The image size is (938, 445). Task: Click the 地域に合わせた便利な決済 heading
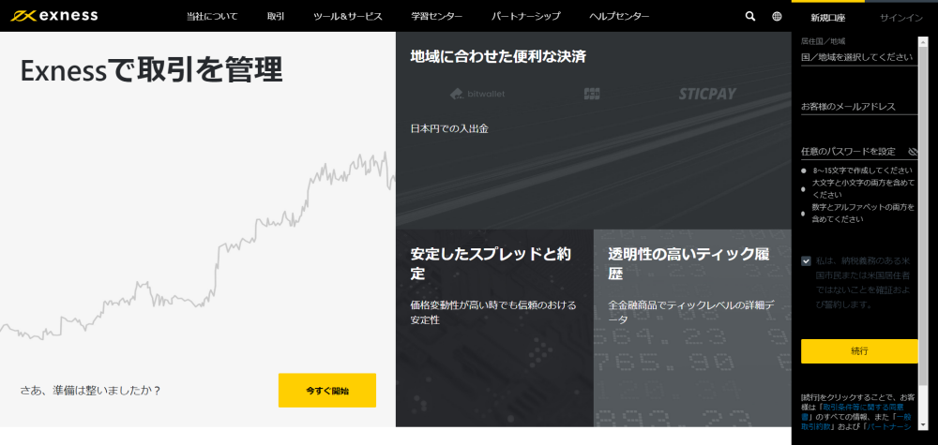(x=498, y=57)
